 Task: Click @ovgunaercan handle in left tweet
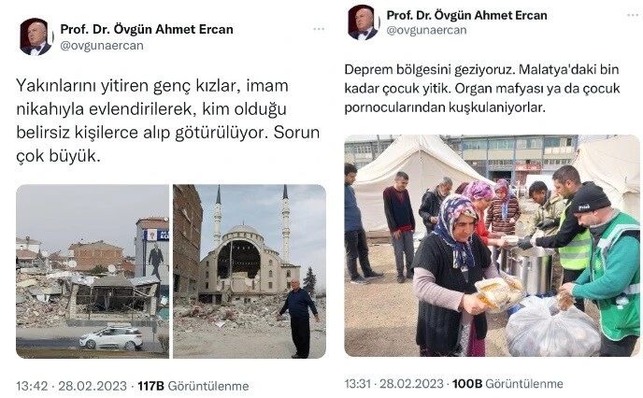click(x=102, y=46)
